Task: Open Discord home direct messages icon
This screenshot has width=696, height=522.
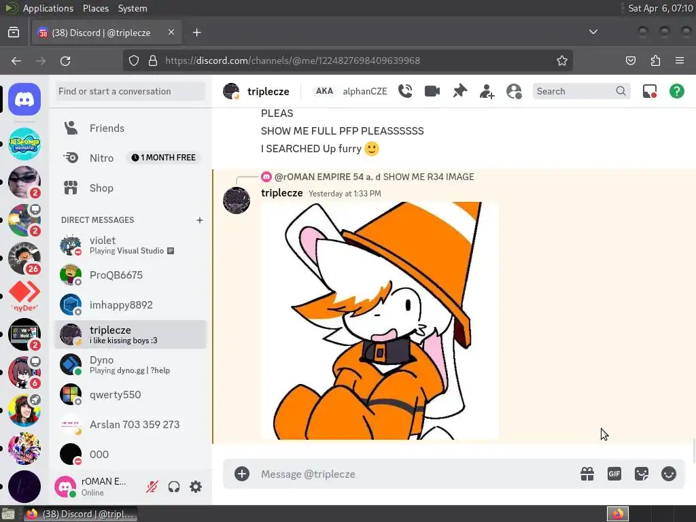Action: pos(24,99)
